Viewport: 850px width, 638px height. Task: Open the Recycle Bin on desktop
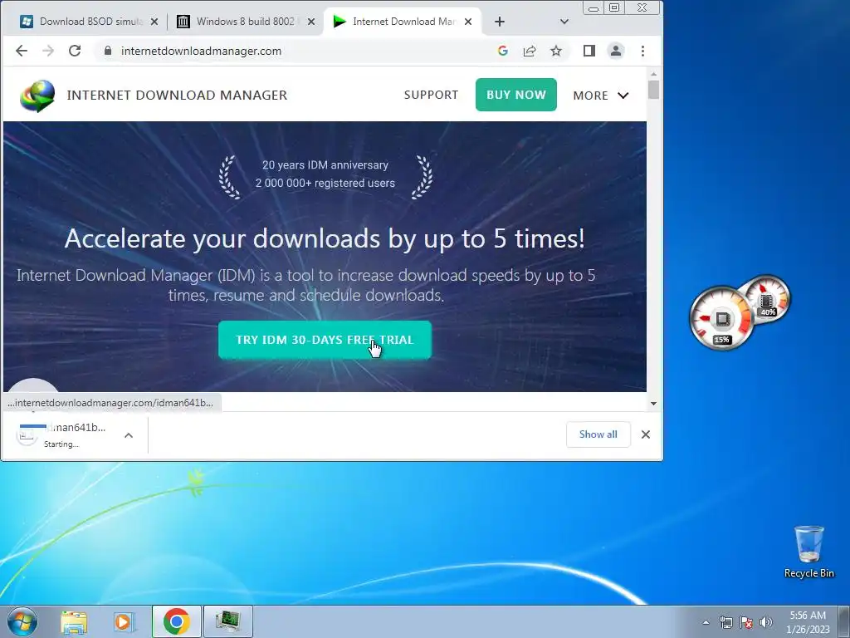click(x=808, y=552)
